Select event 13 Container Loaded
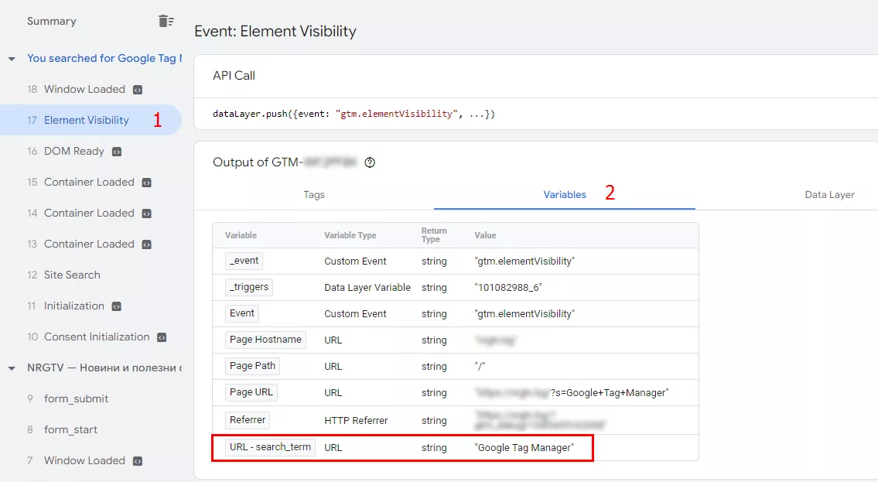This screenshot has height=482, width=878. tap(91, 244)
